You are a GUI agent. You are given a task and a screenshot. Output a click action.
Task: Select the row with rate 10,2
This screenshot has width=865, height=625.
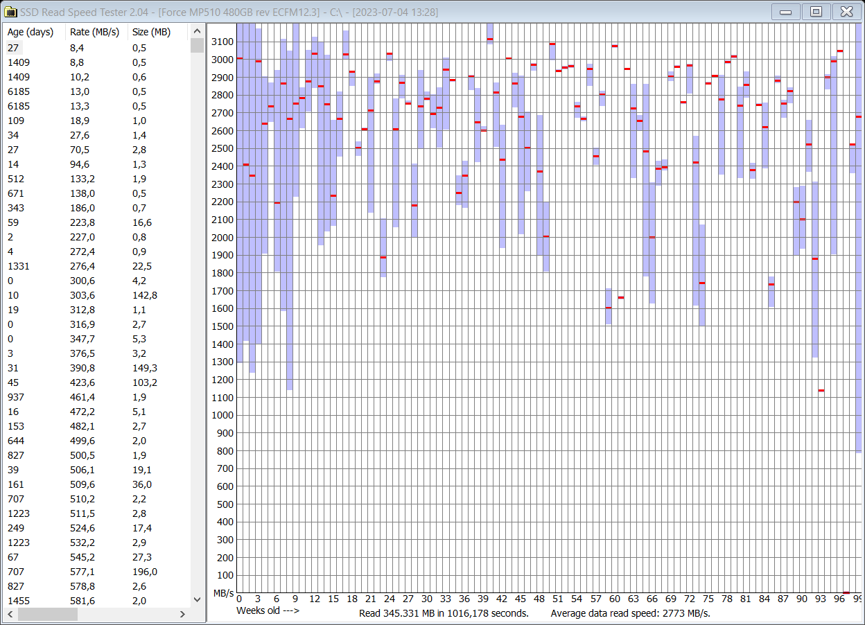click(x=96, y=77)
